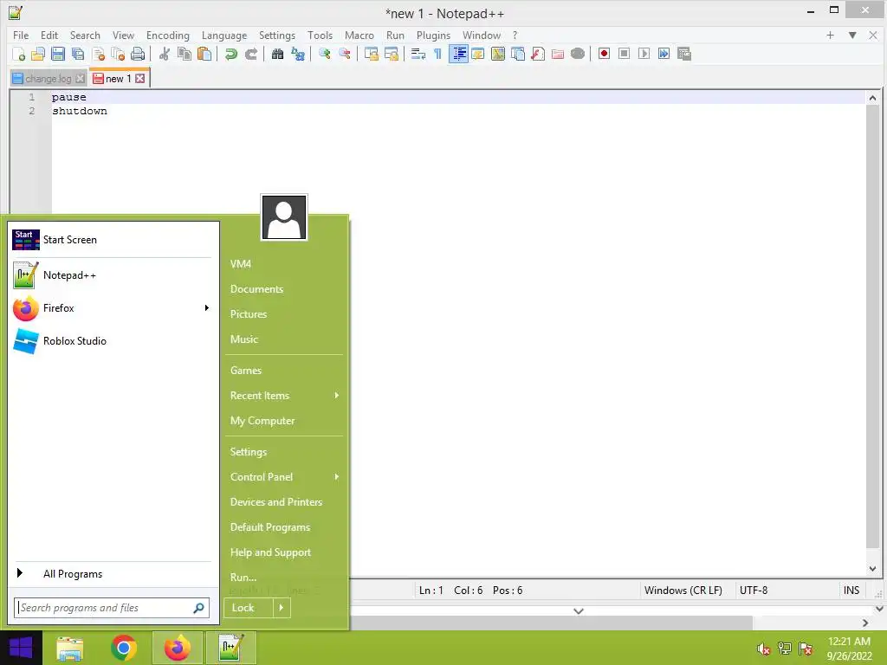Image resolution: width=887 pixels, height=665 pixels.
Task: Open Google Chrome from taskbar
Action: (x=123, y=648)
